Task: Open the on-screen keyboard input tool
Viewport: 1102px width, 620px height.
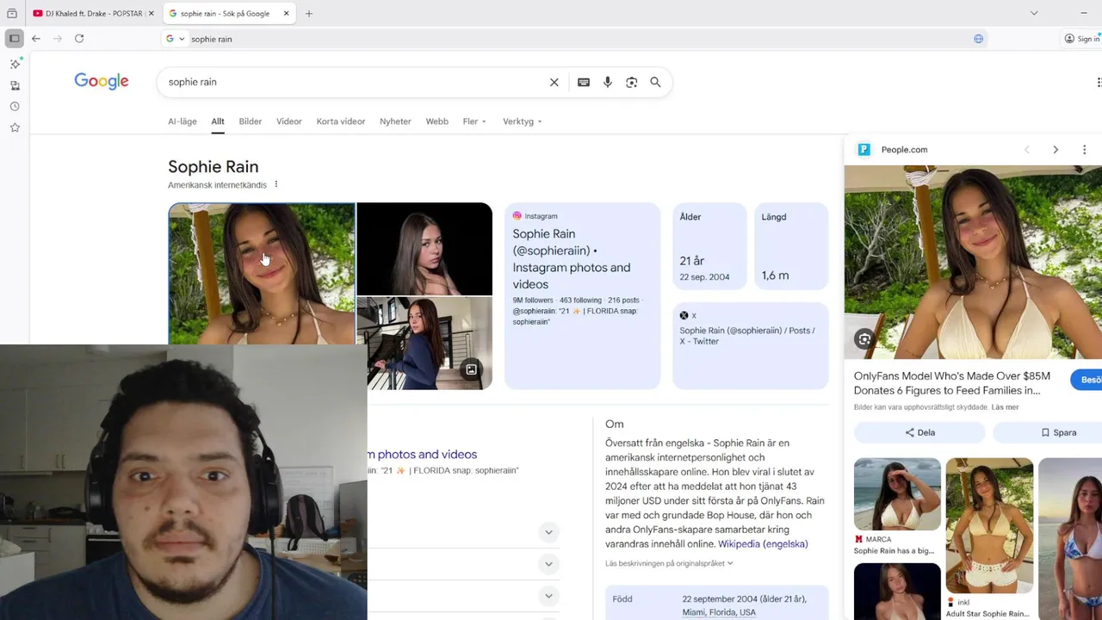Action: click(584, 82)
